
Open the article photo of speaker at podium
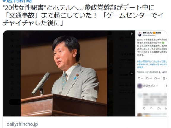[x=64, y=74]
